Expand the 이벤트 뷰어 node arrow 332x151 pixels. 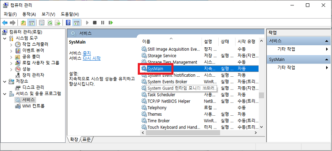click(x=11, y=51)
